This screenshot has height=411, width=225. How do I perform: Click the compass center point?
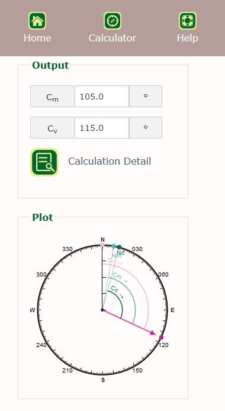(x=102, y=310)
